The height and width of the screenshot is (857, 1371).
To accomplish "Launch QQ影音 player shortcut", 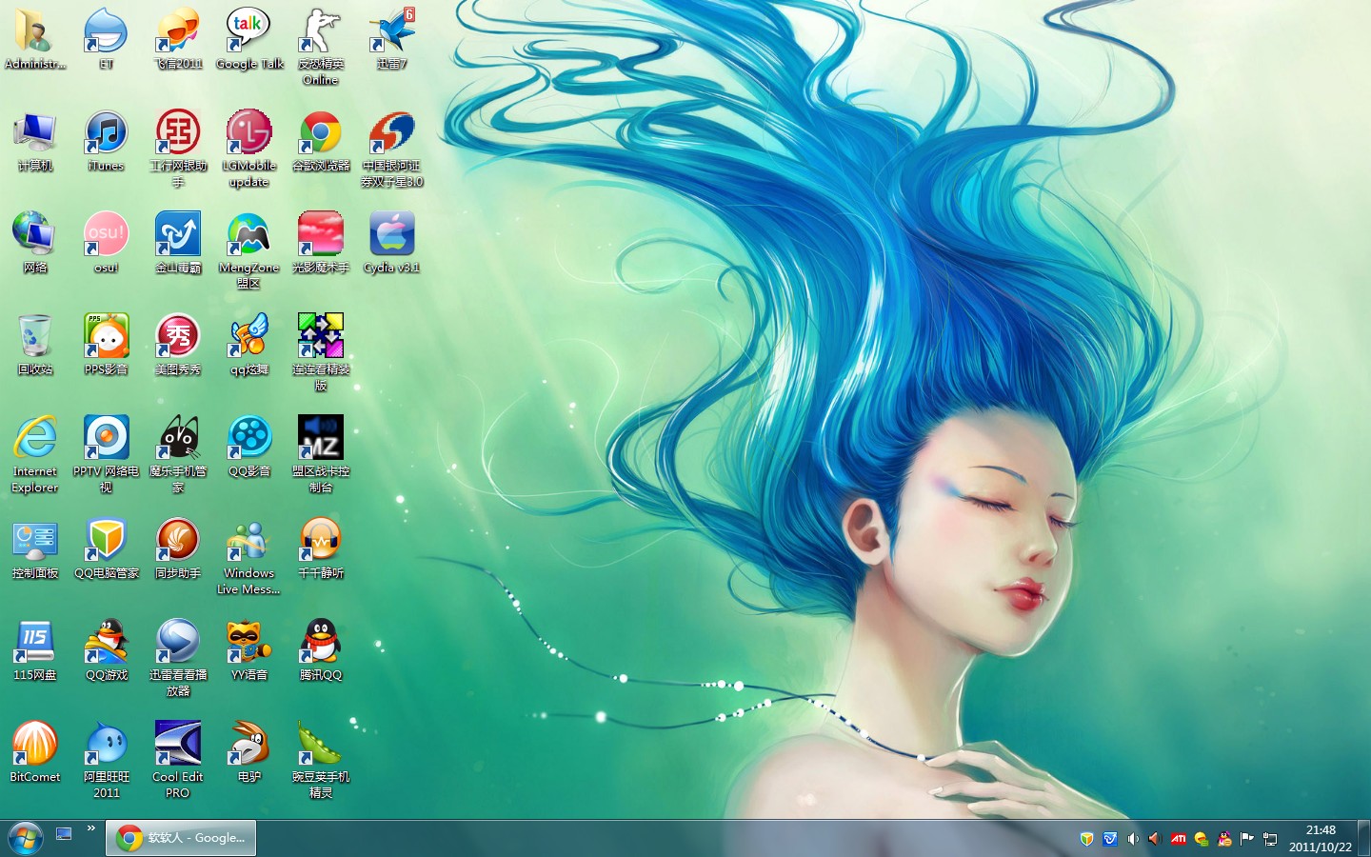I will 249,448.
